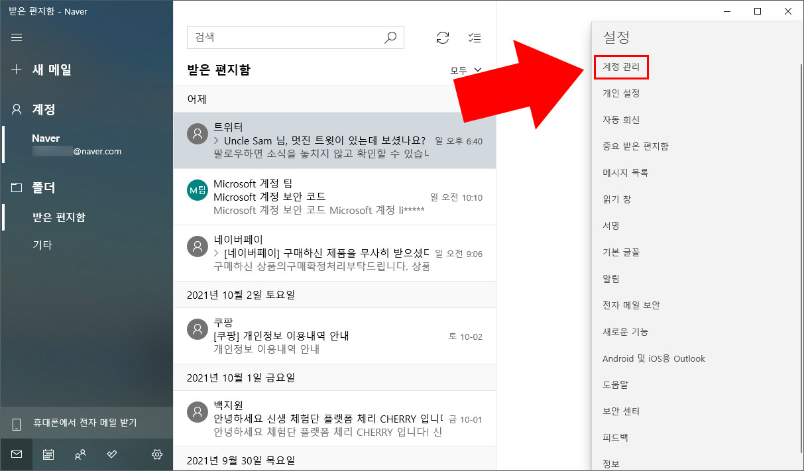Click the Microsoft 계정 팀 avatar

click(x=198, y=190)
